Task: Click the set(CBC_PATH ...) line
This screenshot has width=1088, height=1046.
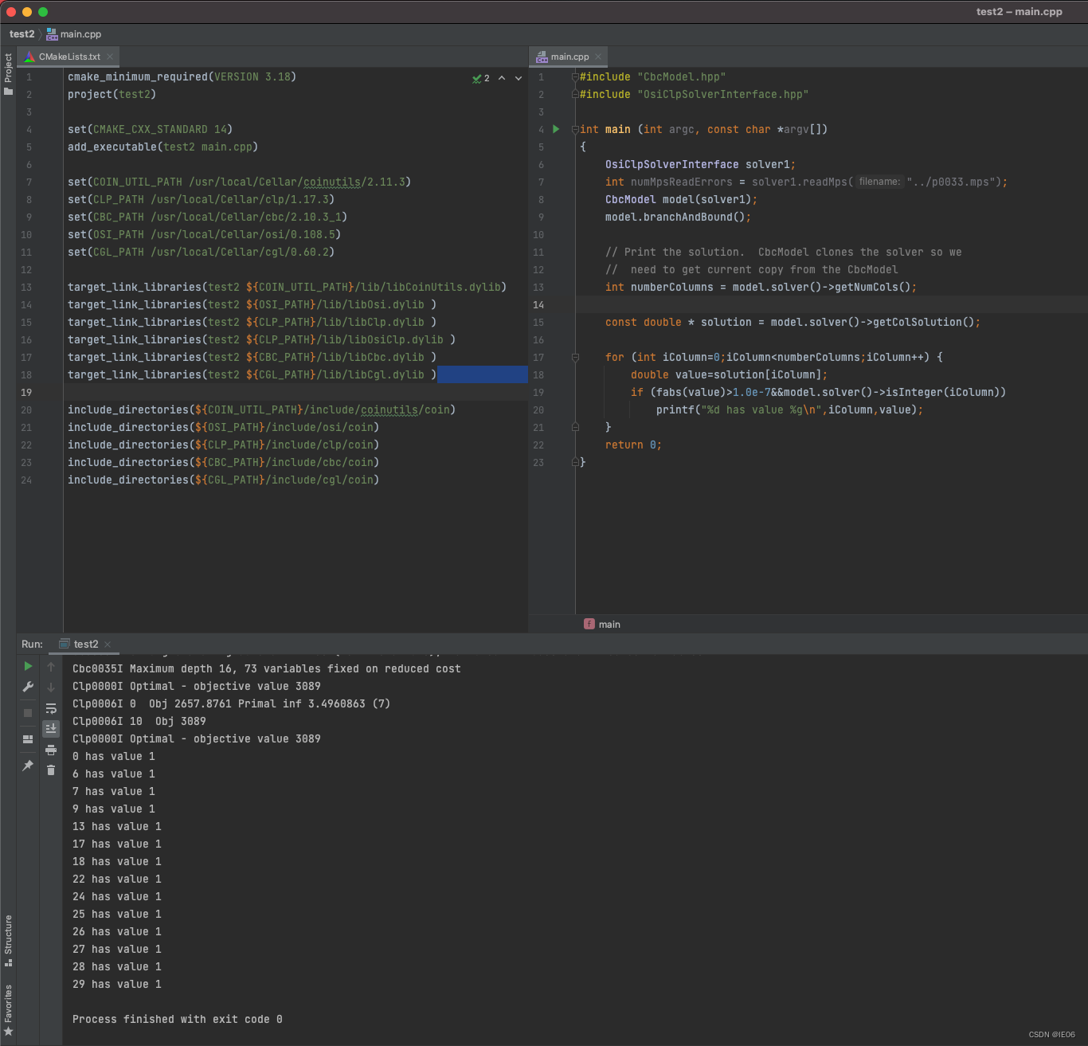Action: coord(207,217)
